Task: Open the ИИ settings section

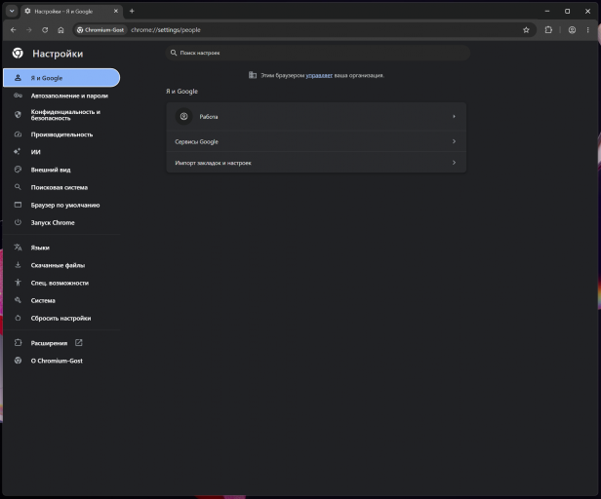Action: (61, 152)
